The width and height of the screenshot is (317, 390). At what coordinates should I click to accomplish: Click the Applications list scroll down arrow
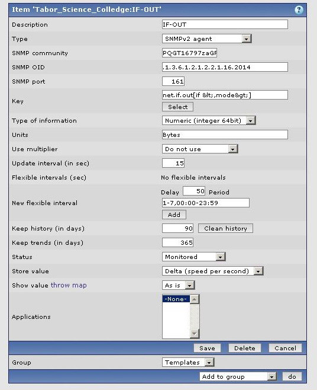point(195,334)
